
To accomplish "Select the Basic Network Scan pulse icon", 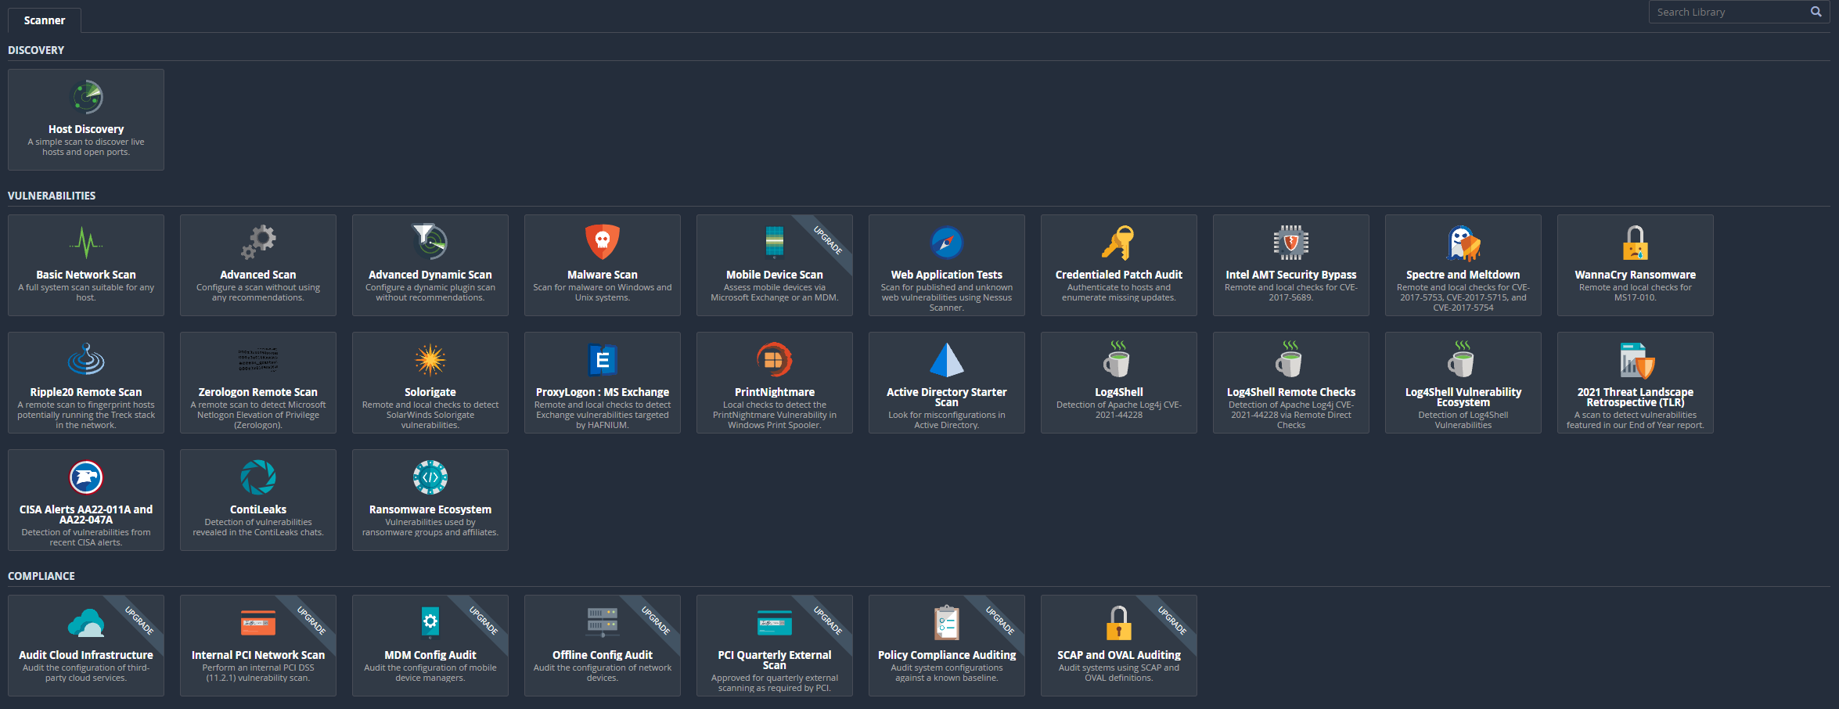I will pos(86,243).
